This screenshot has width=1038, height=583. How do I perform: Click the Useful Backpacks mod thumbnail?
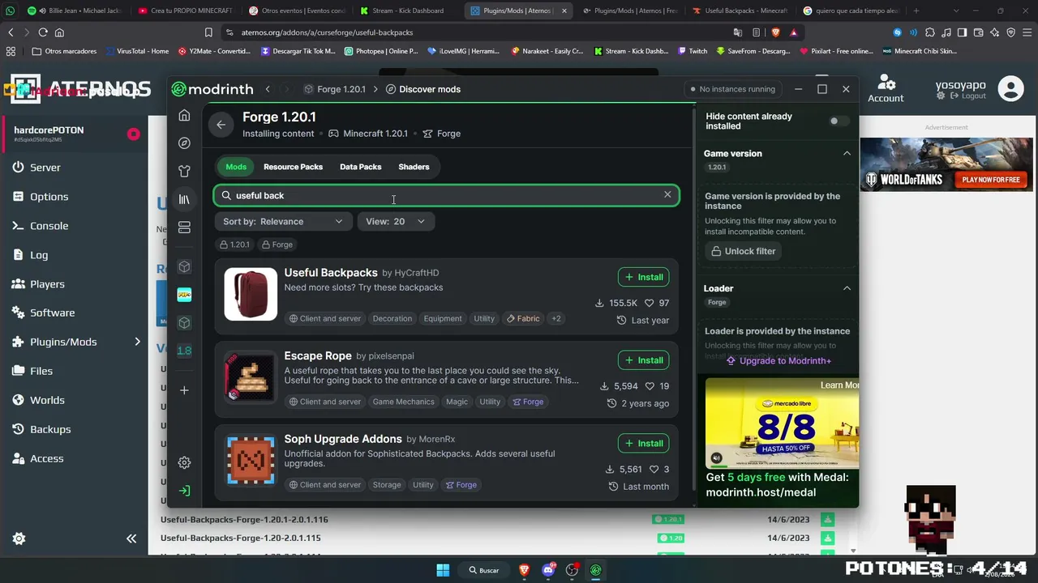[251, 294]
